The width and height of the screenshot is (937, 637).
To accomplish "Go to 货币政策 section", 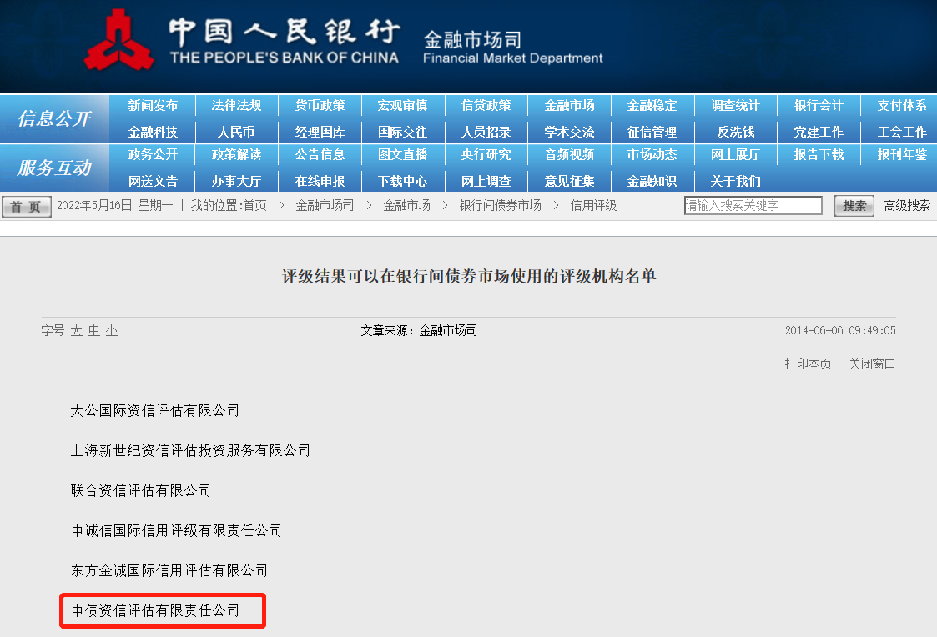I will 320,106.
